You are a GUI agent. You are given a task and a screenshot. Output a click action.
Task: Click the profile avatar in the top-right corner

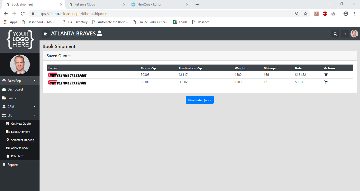click(354, 34)
